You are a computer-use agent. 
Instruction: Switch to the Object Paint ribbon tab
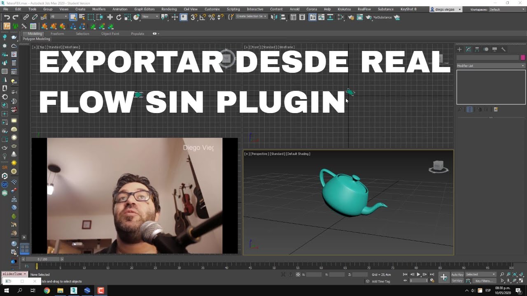tap(110, 34)
